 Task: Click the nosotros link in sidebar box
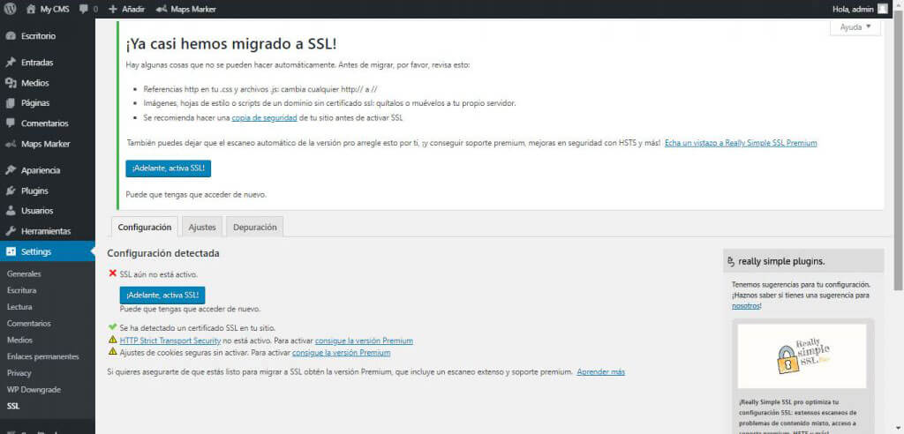coord(746,305)
